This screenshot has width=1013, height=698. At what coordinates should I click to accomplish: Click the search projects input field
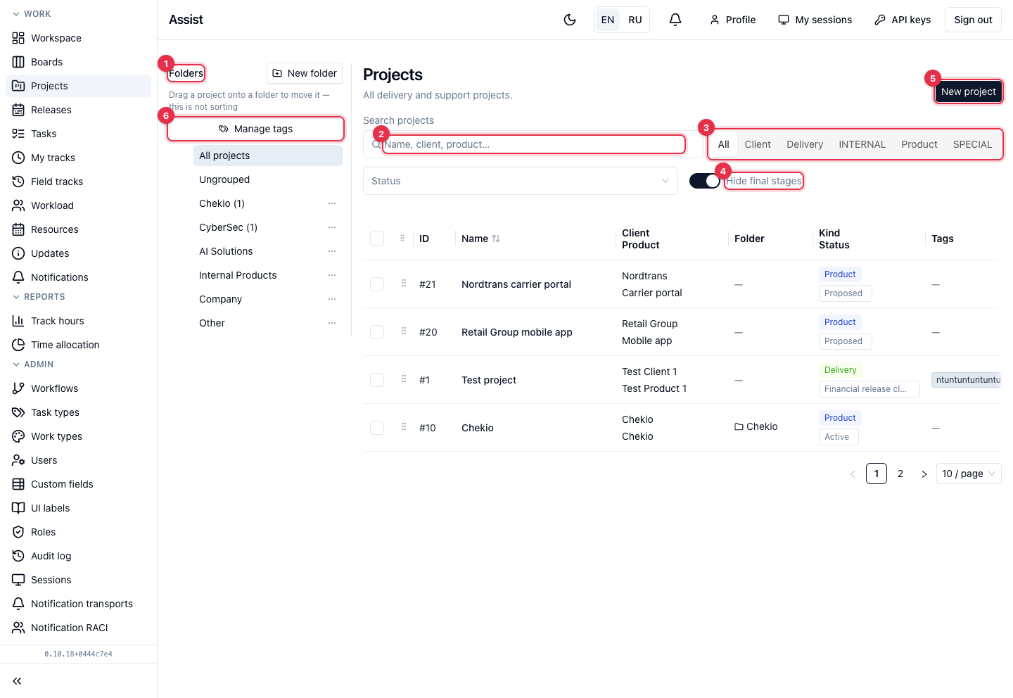coord(533,144)
